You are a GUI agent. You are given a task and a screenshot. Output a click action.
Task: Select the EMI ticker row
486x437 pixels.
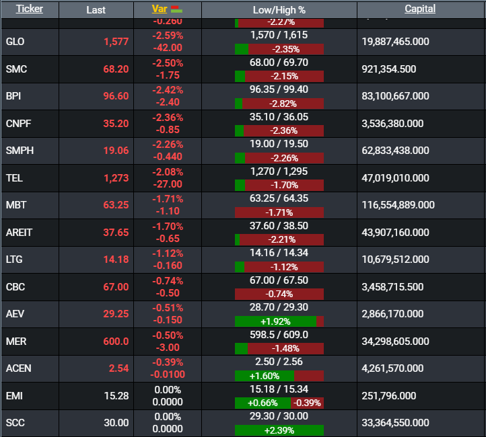243,396
